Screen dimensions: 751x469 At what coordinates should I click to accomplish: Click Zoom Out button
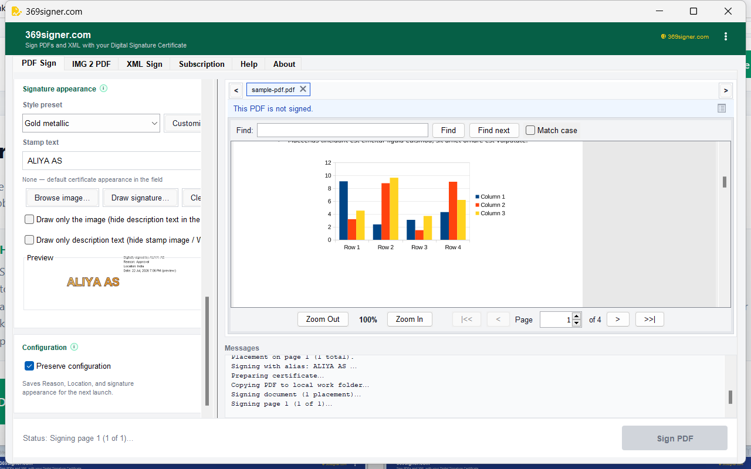coord(323,320)
